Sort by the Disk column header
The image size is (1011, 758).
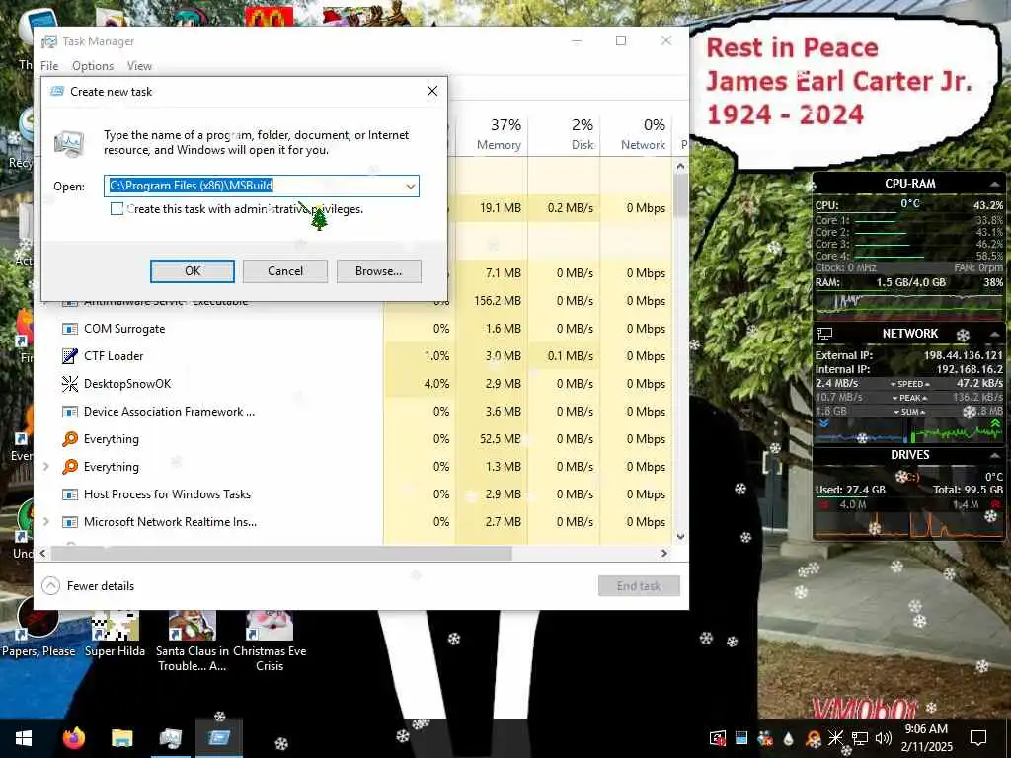pyautogui.click(x=564, y=134)
